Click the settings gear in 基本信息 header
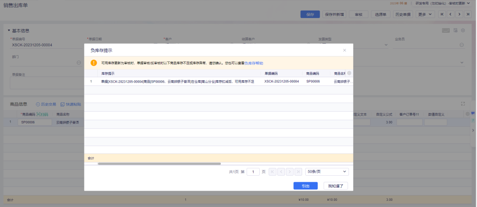 point(463,30)
